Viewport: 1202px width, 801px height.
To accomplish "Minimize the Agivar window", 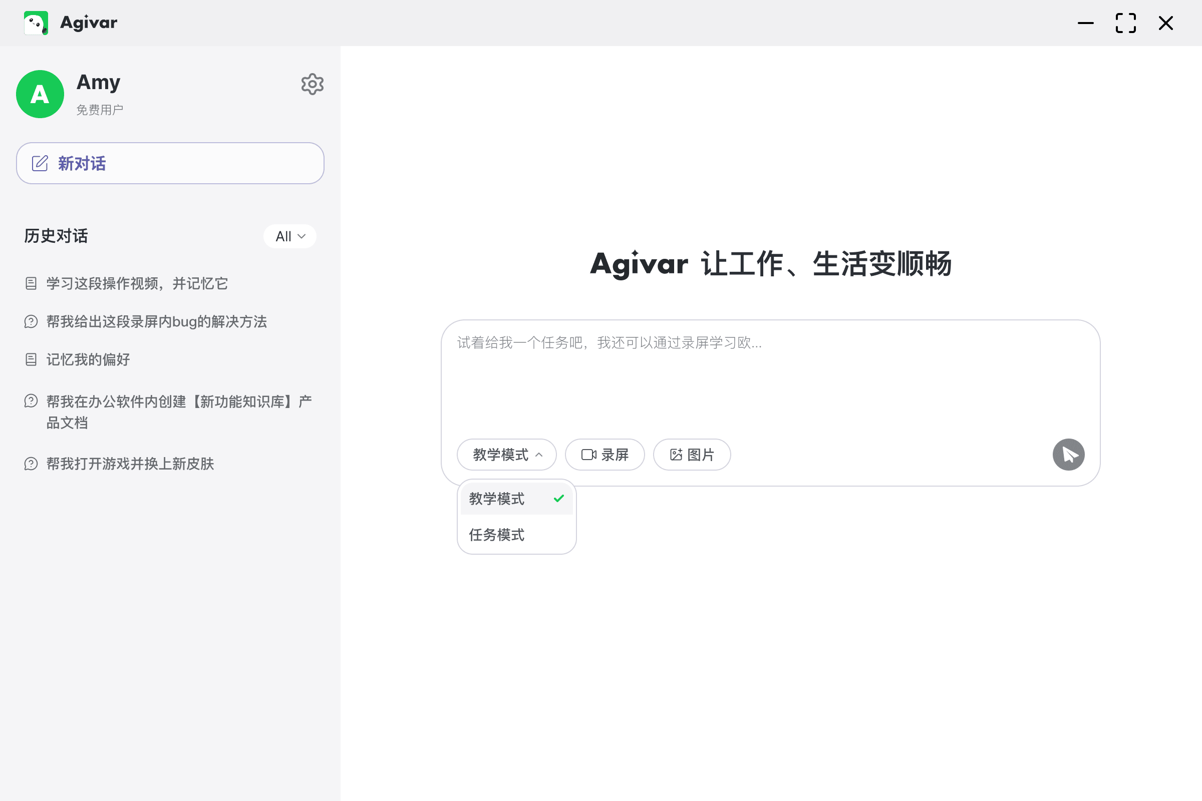I will 1086,23.
